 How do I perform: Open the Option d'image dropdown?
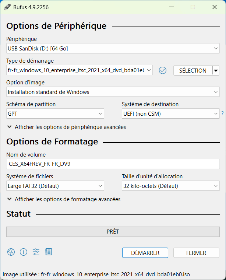click(x=113, y=92)
